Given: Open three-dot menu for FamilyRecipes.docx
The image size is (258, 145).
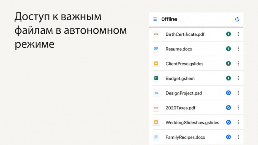Looking at the screenshot, I should [238, 137].
